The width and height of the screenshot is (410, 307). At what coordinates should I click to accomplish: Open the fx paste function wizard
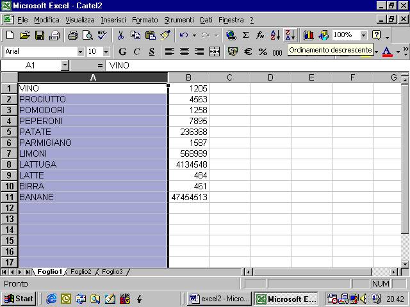260,35
